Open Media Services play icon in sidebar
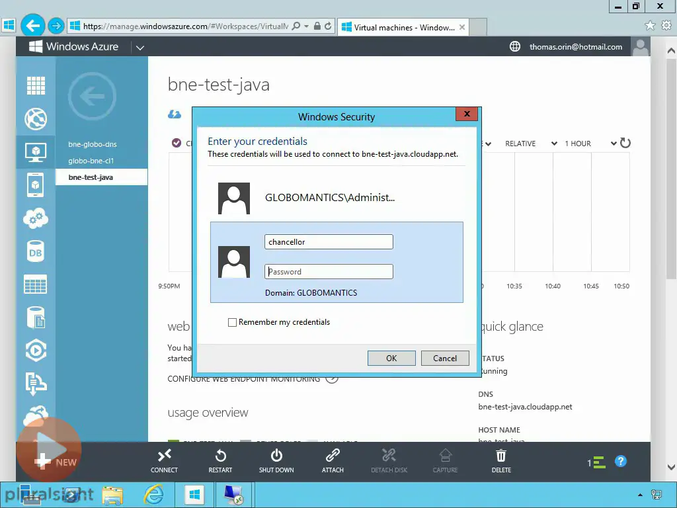The image size is (677, 508). tap(36, 351)
